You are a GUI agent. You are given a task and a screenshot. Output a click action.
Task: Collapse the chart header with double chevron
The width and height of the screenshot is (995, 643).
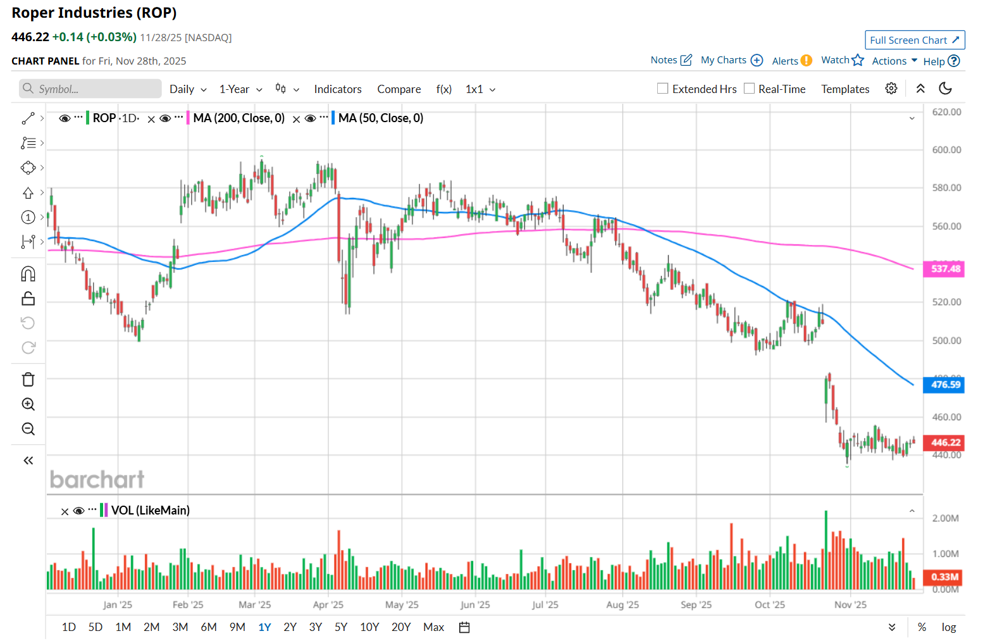tap(920, 89)
